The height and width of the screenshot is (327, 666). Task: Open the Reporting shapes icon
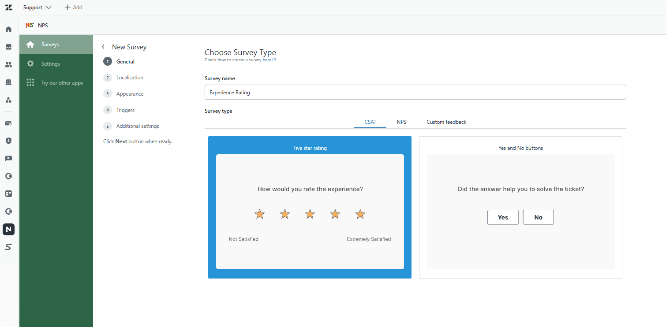[8, 100]
